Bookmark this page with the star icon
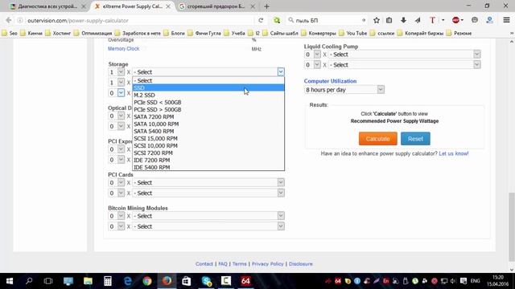The image size is (515, 289). point(377,20)
